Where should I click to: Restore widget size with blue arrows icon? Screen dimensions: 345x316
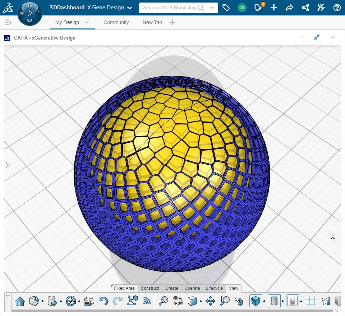317,37
